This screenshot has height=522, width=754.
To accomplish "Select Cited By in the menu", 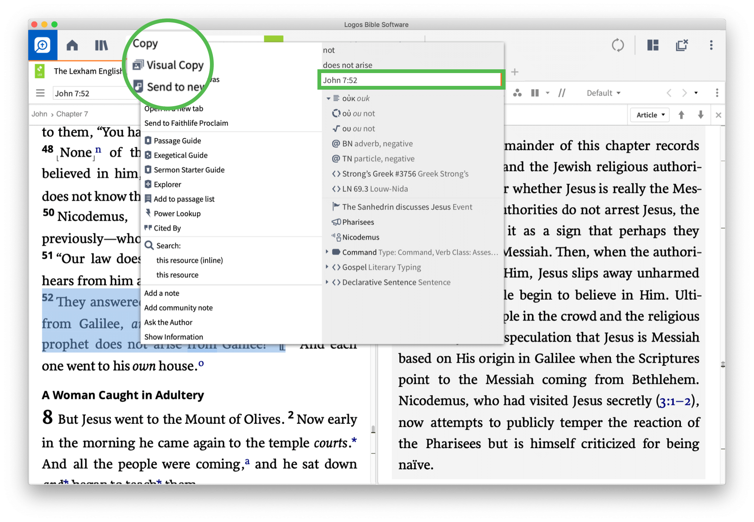I will click(163, 228).
